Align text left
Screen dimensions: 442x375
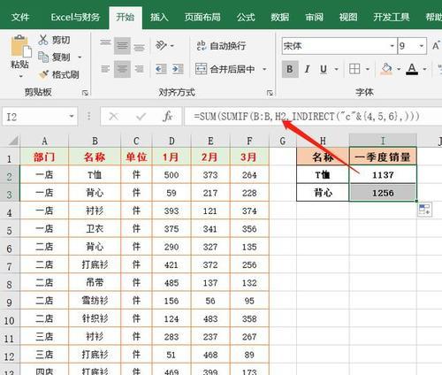[105, 69]
